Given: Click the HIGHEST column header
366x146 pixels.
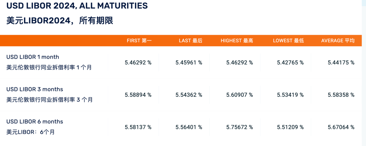Looking at the screenshot, I should tap(237, 40).
